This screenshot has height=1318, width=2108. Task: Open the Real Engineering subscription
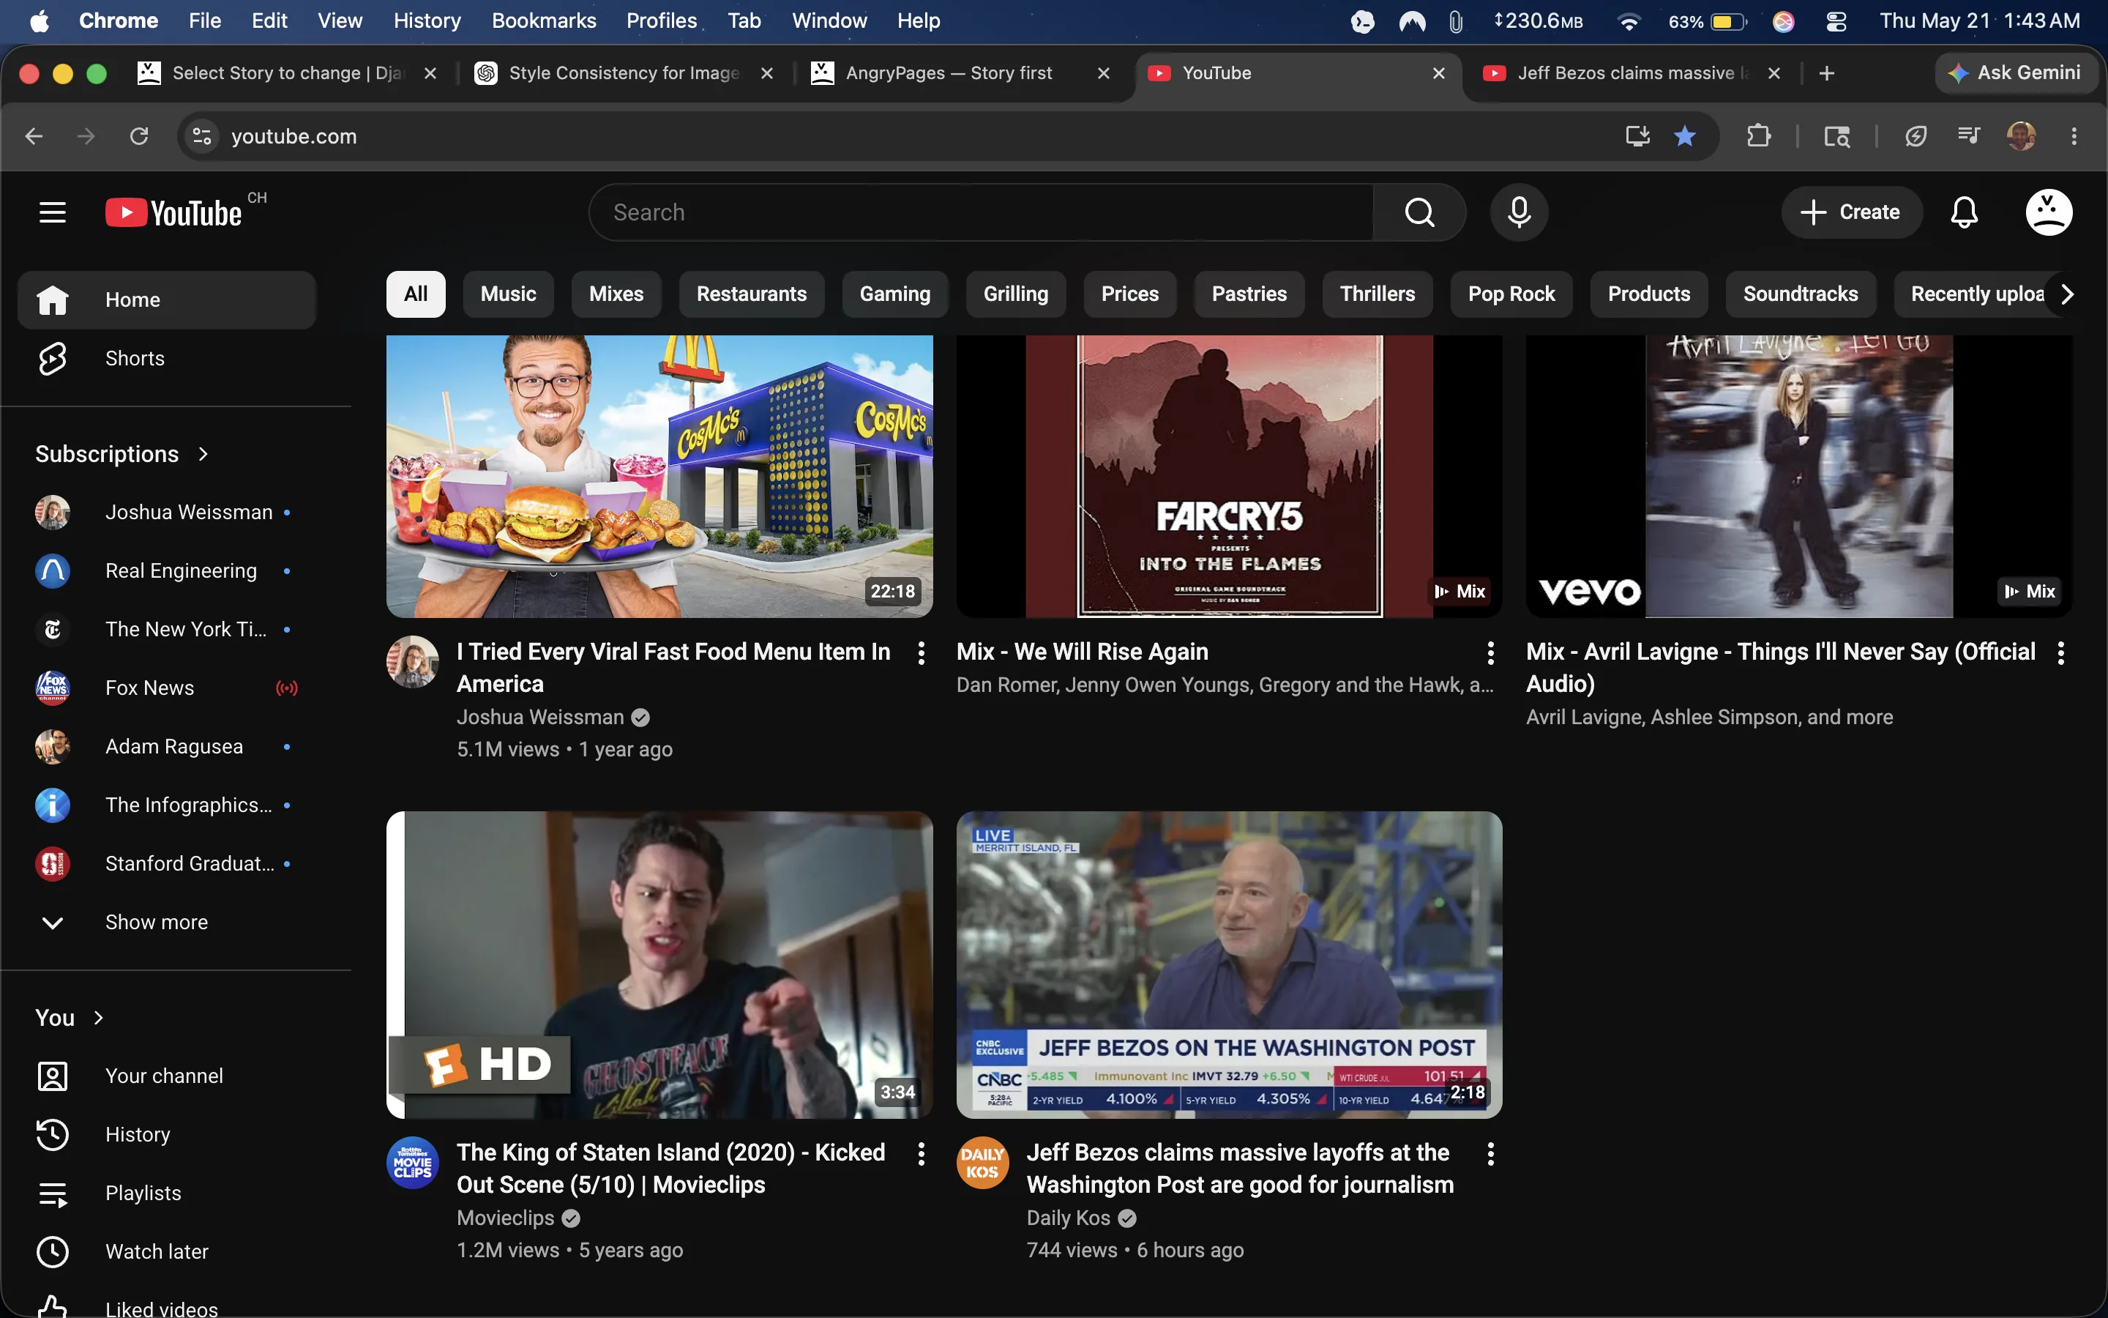coord(166,571)
